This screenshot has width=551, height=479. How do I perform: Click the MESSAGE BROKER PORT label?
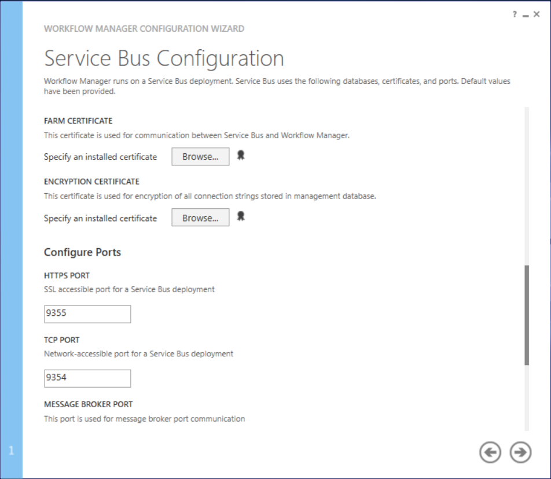[88, 404]
